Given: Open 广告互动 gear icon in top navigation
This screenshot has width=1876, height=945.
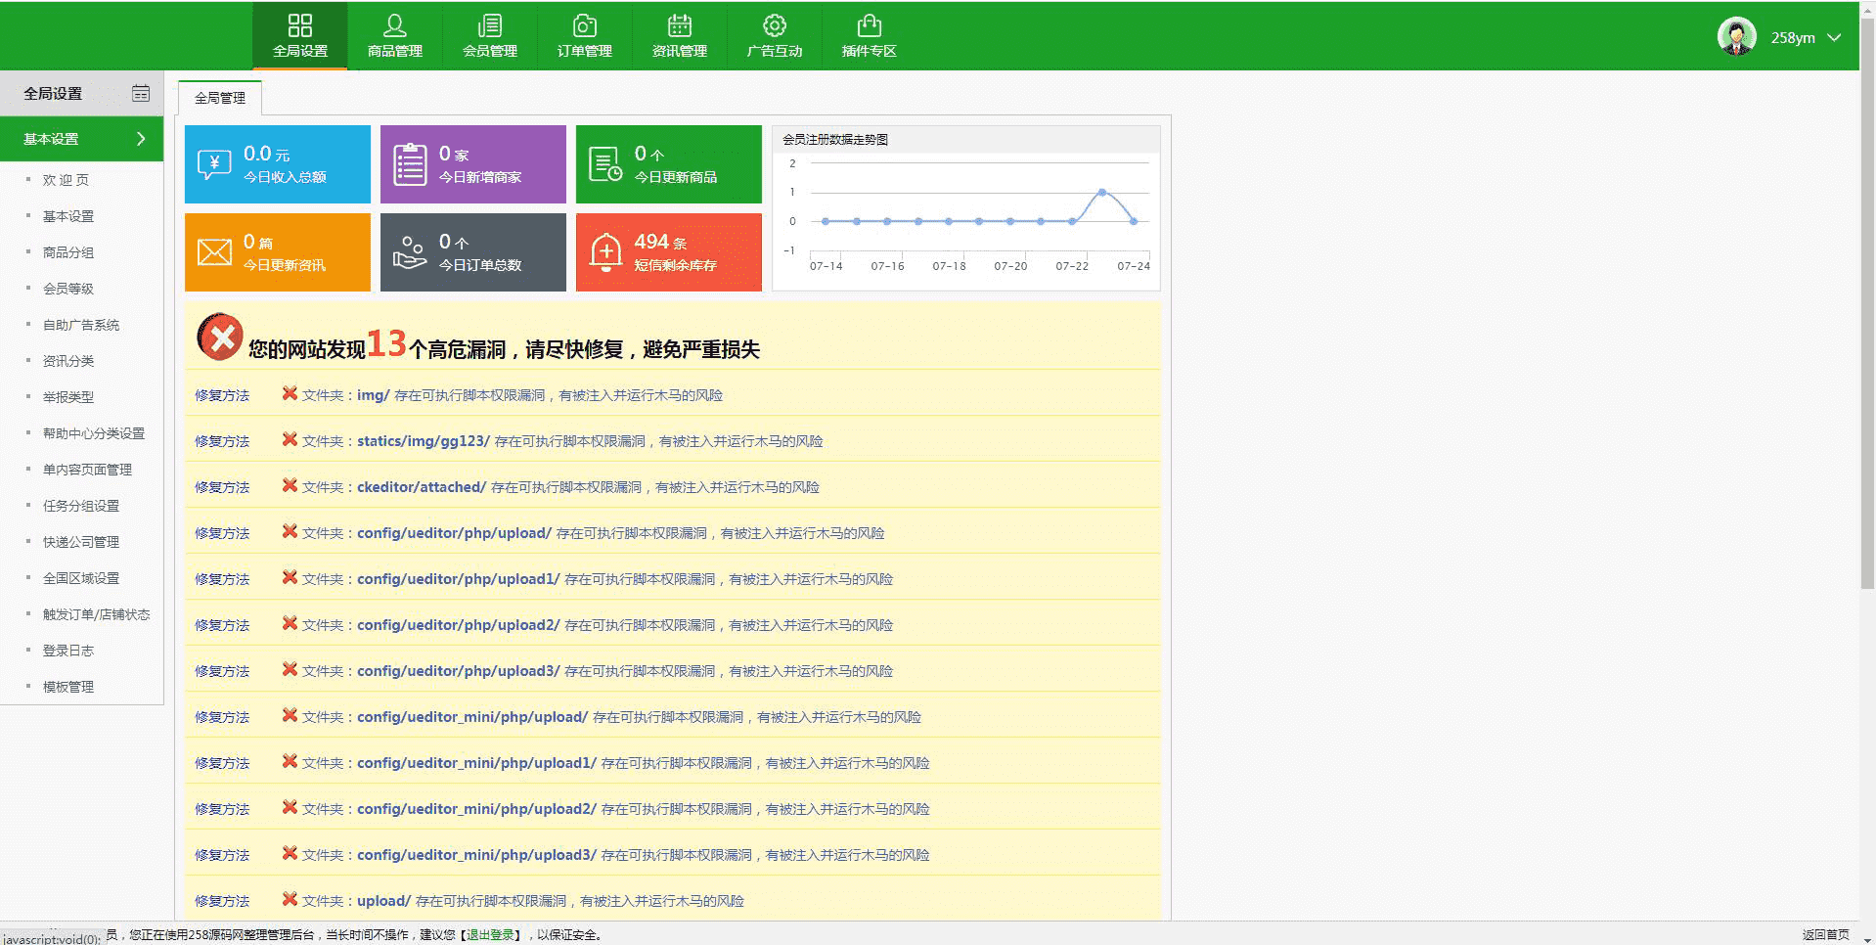Looking at the screenshot, I should pyautogui.click(x=775, y=26).
